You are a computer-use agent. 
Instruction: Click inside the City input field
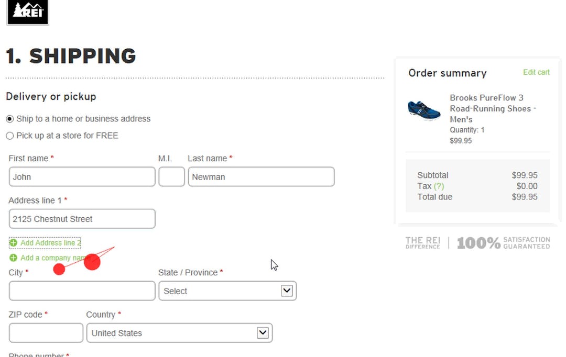(81, 291)
